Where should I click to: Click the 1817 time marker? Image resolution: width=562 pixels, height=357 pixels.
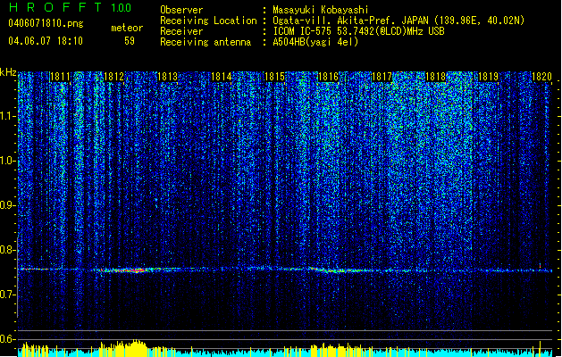(382, 77)
